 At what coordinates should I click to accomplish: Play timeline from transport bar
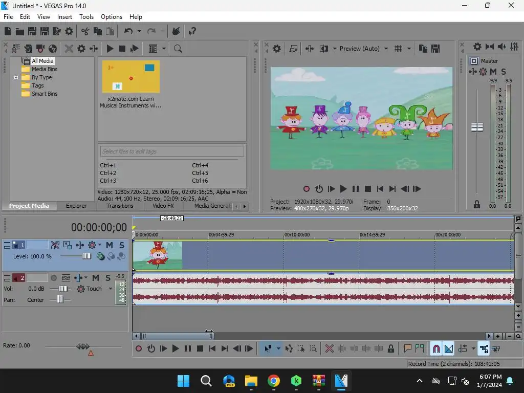176,349
